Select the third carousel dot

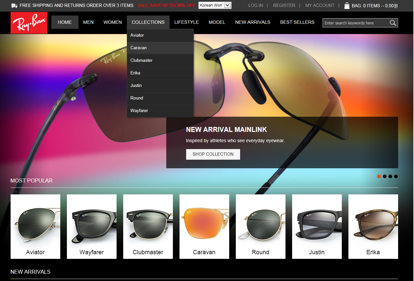(x=390, y=177)
